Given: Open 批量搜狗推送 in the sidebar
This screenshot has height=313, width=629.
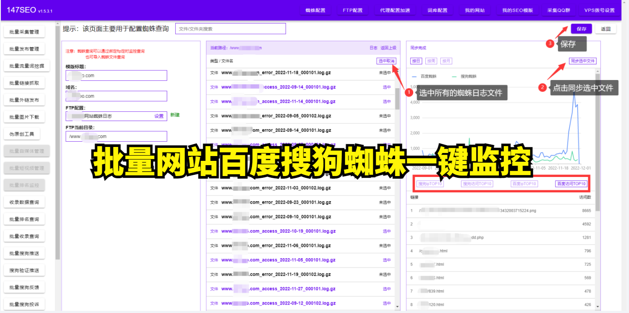Looking at the screenshot, I should pyautogui.click(x=24, y=253).
